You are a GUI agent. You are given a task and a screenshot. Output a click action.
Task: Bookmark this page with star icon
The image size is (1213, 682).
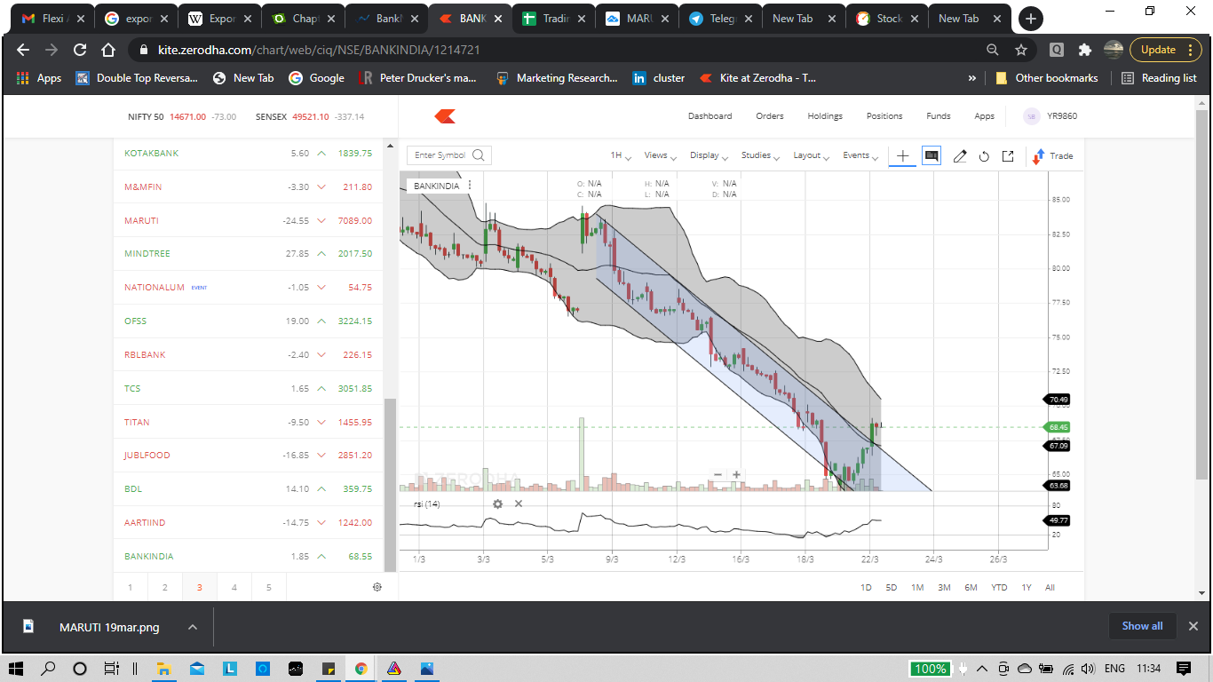click(1021, 50)
